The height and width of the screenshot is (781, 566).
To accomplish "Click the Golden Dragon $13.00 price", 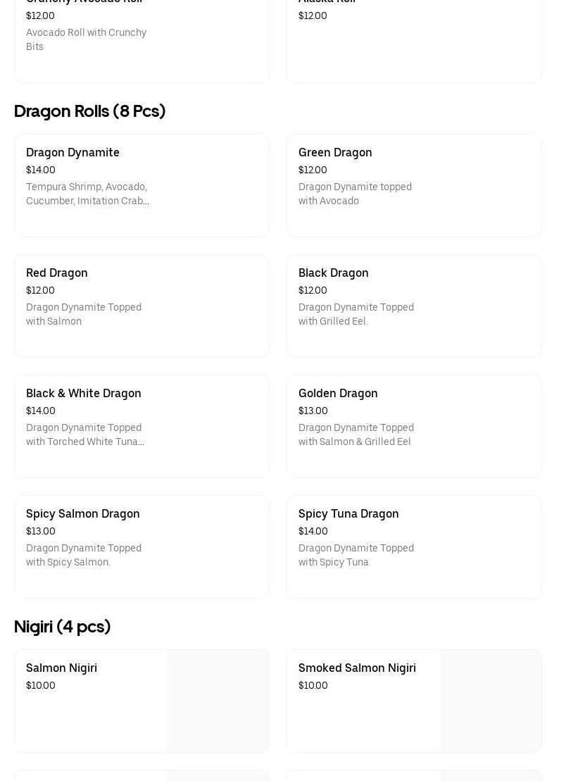I will click(x=313, y=411).
